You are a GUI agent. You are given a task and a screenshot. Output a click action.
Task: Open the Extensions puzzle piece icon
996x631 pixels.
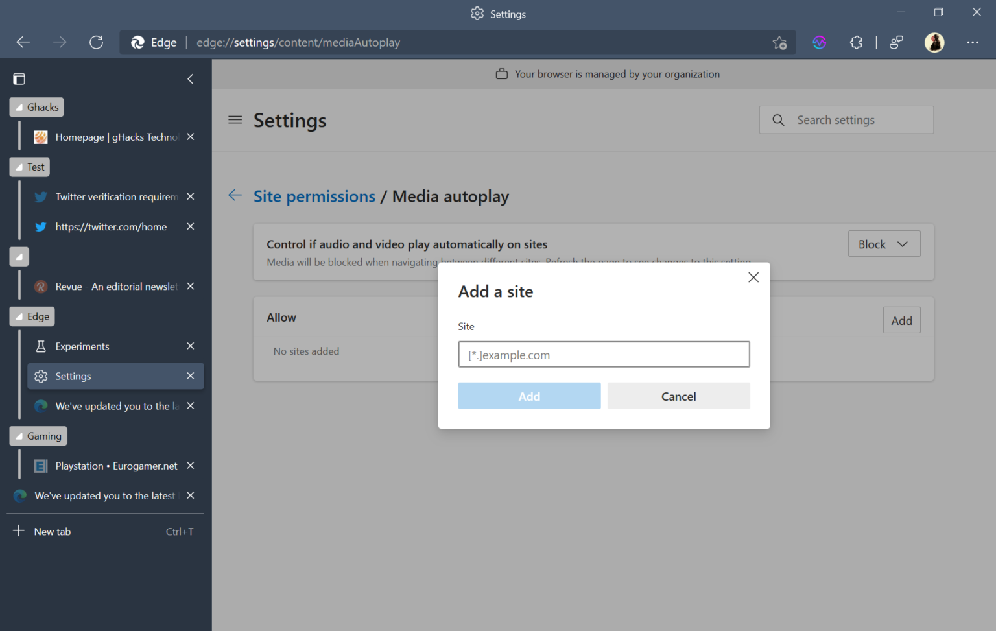[856, 42]
